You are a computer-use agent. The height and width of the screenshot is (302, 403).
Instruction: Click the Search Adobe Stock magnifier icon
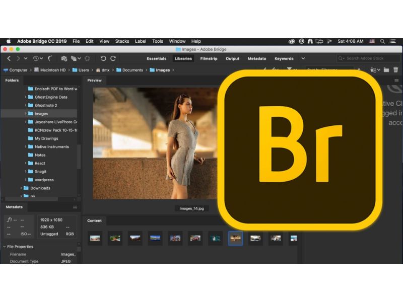point(341,58)
